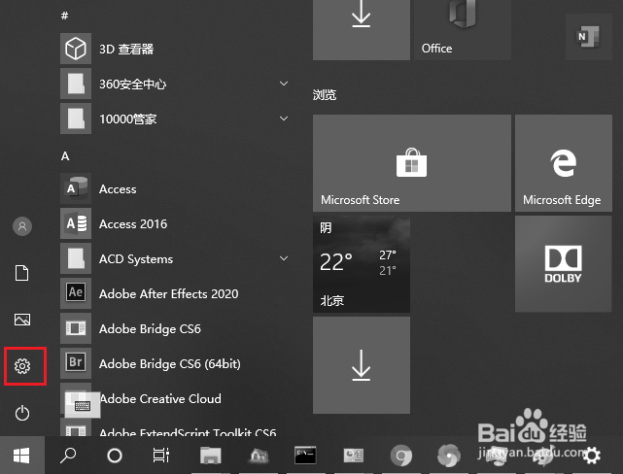Launch Adobe Bridge CS6 (64bit)

tap(175, 363)
